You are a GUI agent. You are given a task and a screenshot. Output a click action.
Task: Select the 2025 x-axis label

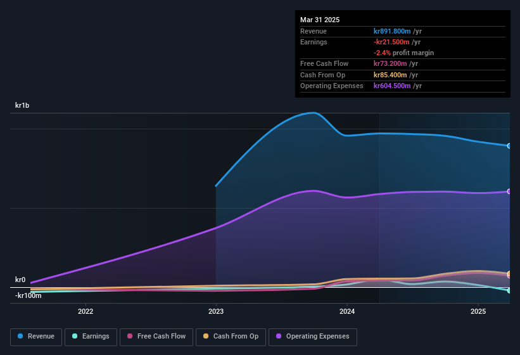(478, 311)
